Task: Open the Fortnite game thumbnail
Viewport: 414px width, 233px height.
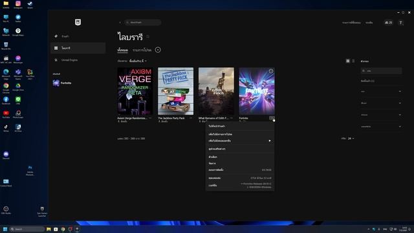Action: pyautogui.click(x=257, y=91)
